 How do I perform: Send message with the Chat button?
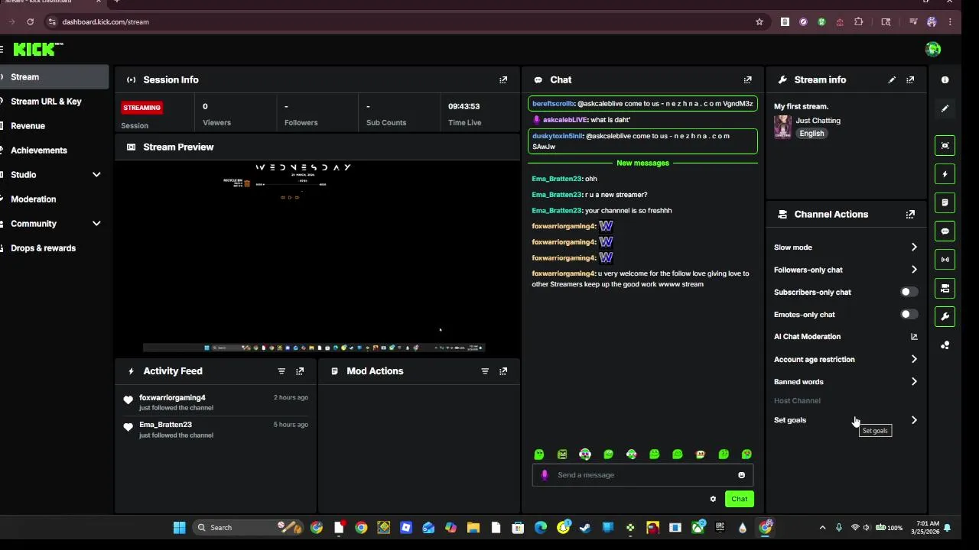(739, 499)
